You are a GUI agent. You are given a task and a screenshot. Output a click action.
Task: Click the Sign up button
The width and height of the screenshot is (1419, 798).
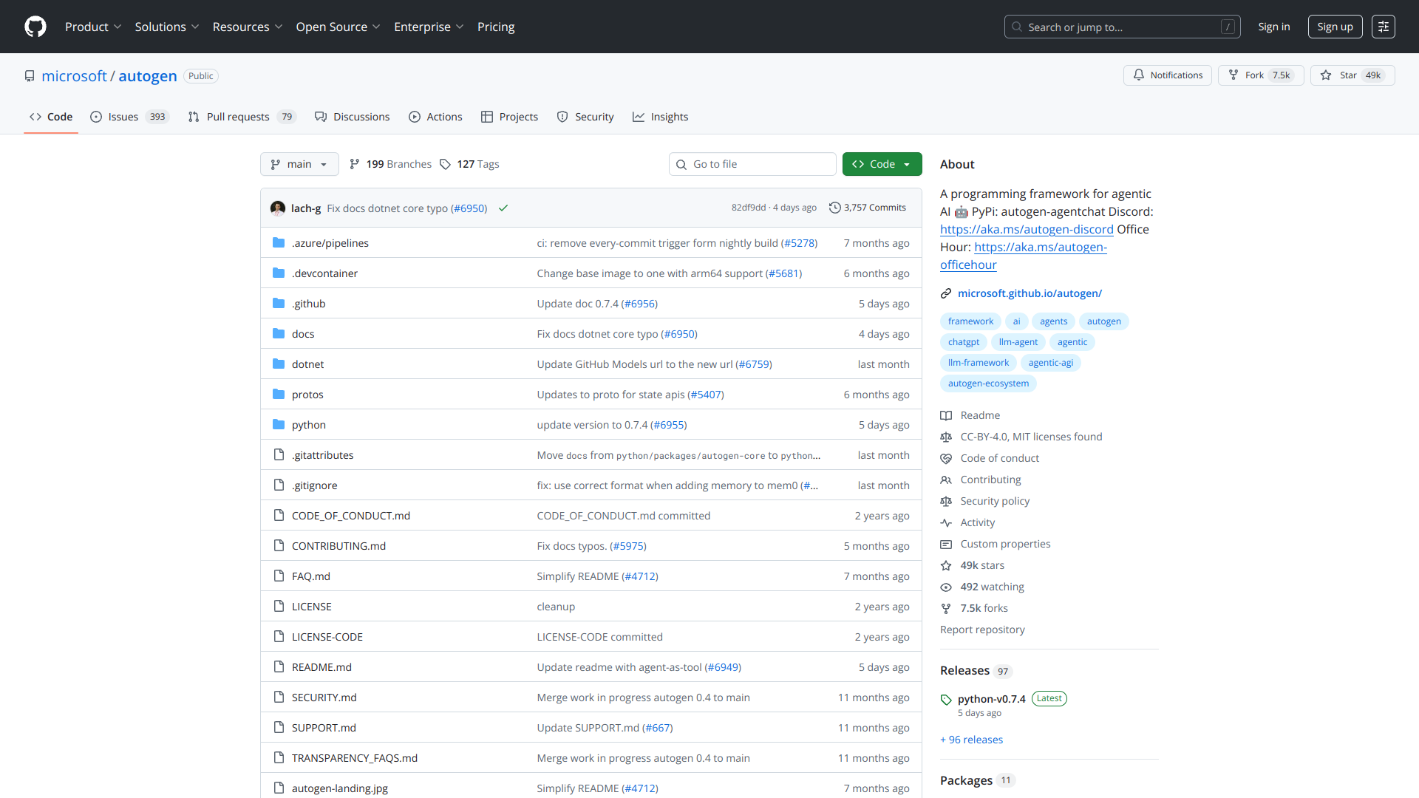coord(1334,27)
